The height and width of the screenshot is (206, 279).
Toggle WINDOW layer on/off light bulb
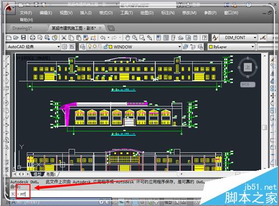tap(90, 46)
